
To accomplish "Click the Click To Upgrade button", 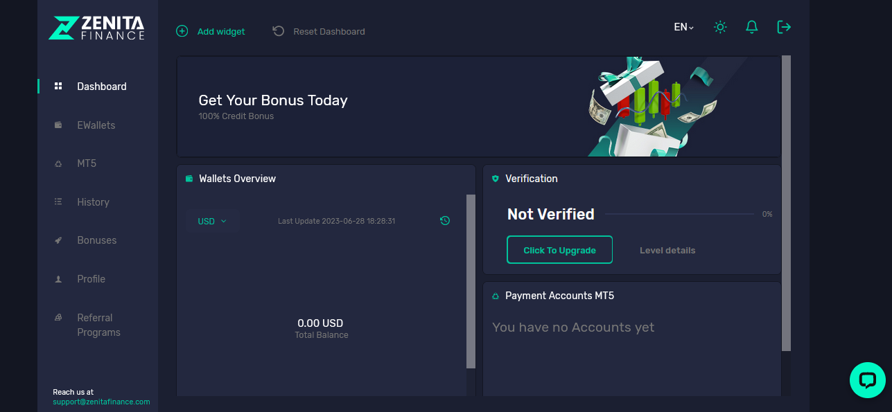I will (x=559, y=250).
